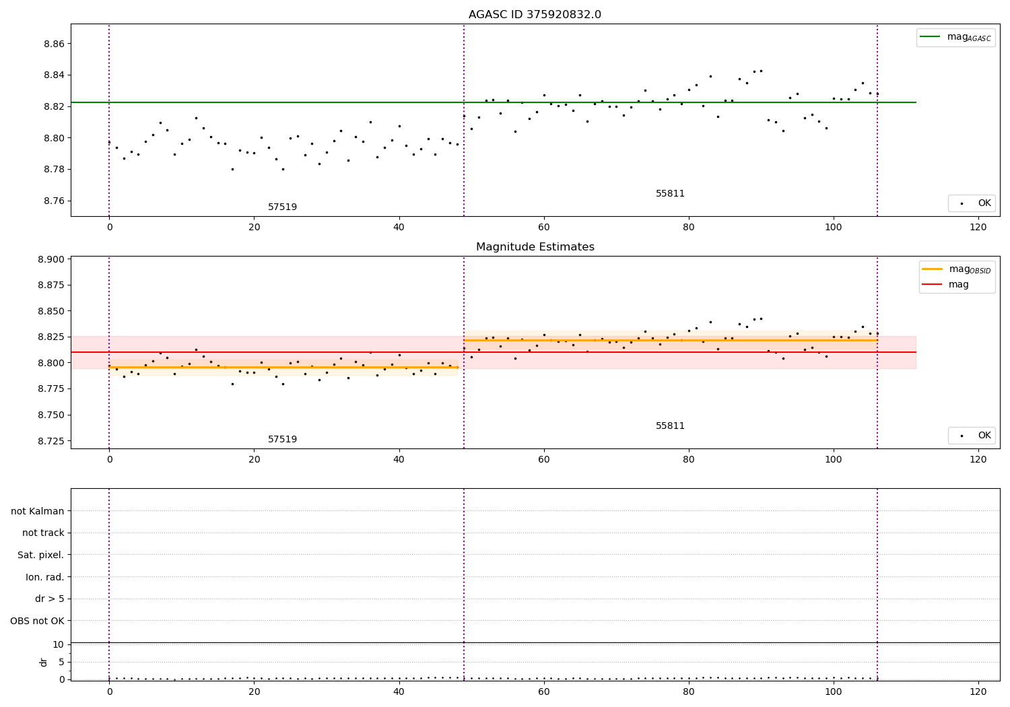1010x707 pixels.
Task: Select the 'OK' legend entry in the top plot
Action: 972,203
